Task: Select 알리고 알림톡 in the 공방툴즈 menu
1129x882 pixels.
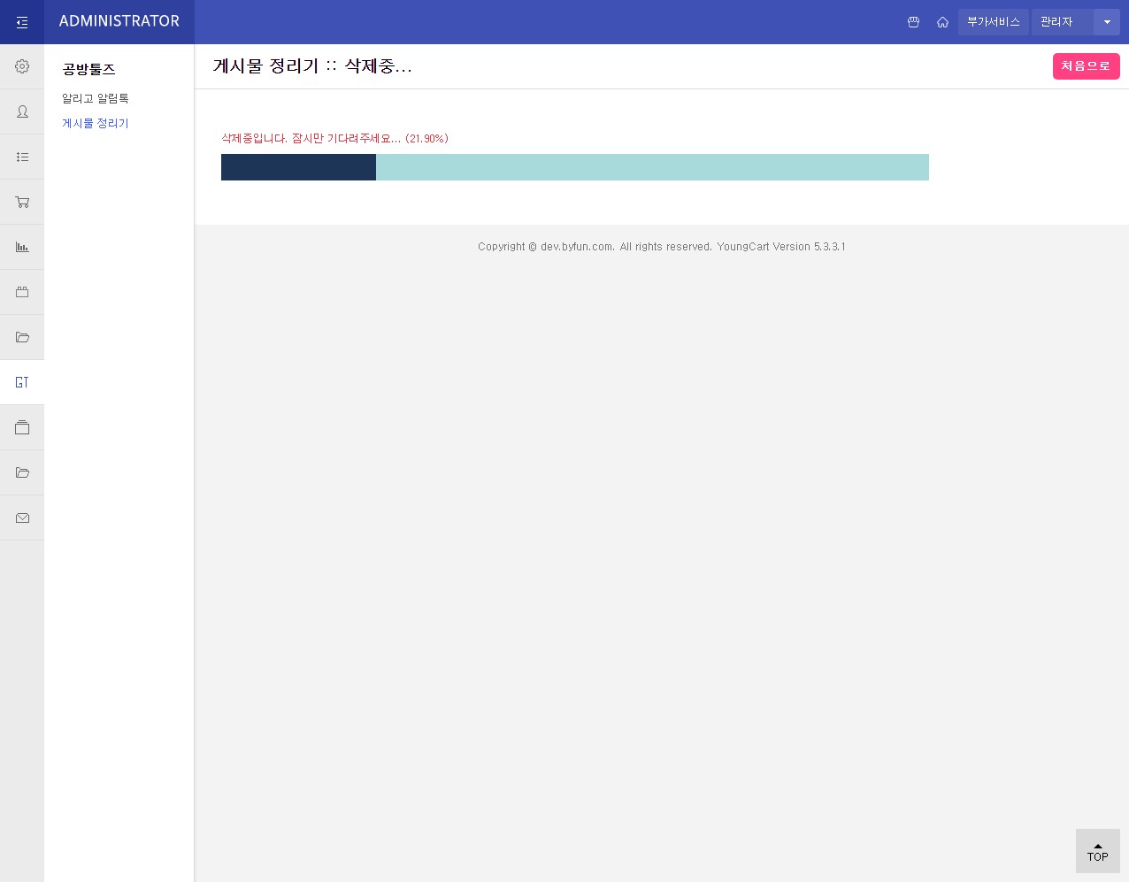Action: [x=95, y=98]
